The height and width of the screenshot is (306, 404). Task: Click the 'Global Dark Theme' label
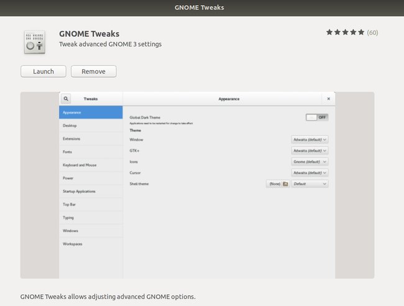(x=145, y=118)
